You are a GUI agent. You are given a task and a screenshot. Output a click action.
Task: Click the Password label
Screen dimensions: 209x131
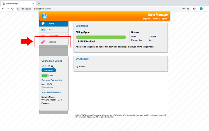(x=46, y=103)
